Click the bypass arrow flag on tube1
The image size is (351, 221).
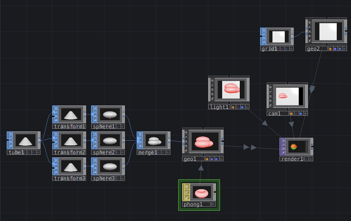[x=11, y=142]
